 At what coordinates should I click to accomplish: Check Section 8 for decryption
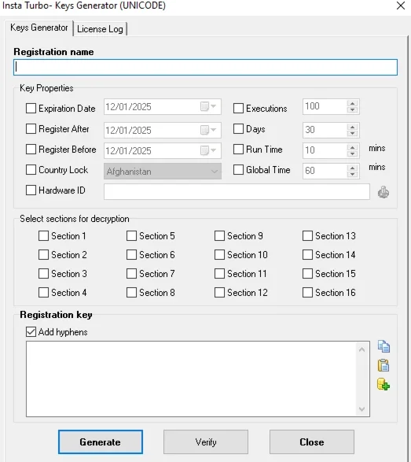tap(131, 293)
